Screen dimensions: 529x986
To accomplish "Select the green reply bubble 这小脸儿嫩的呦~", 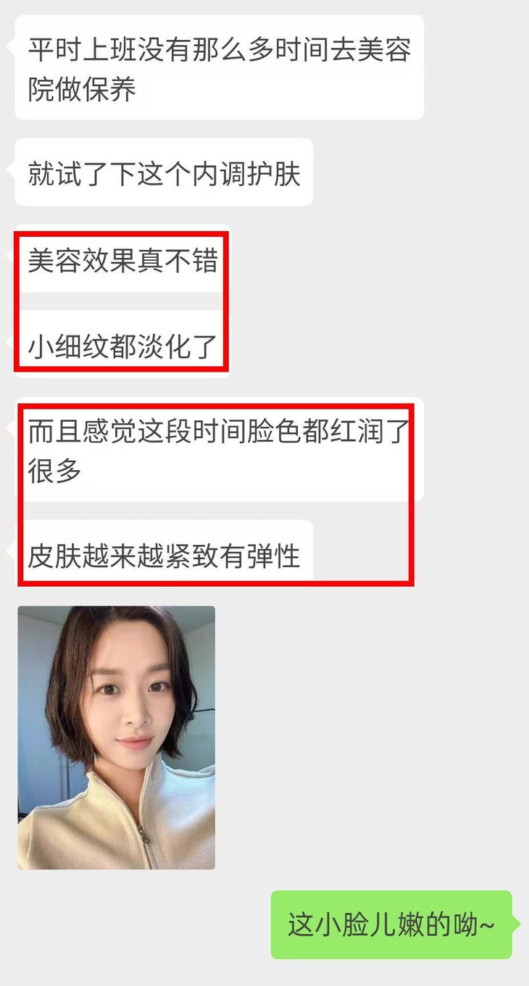I will (x=391, y=924).
